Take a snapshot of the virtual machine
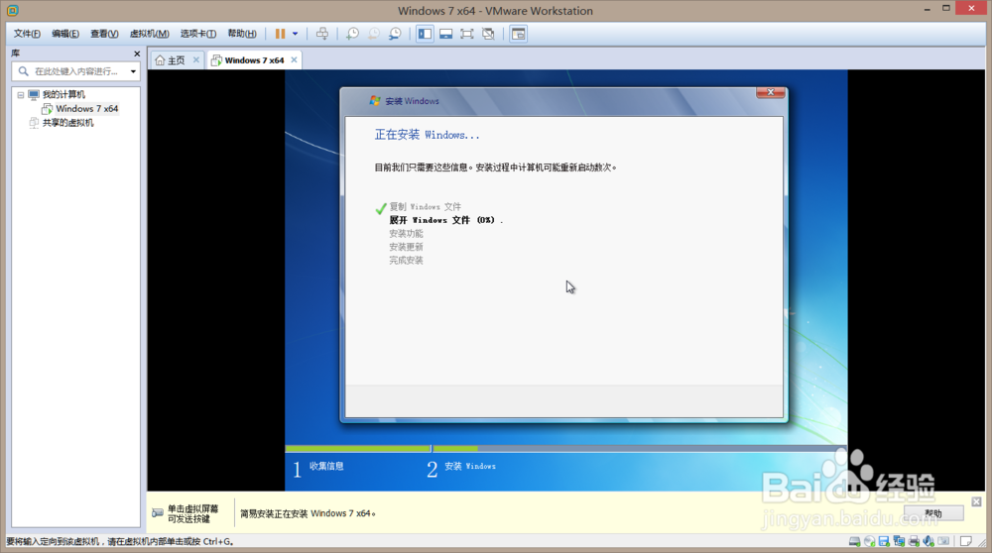The image size is (992, 553). pos(352,34)
